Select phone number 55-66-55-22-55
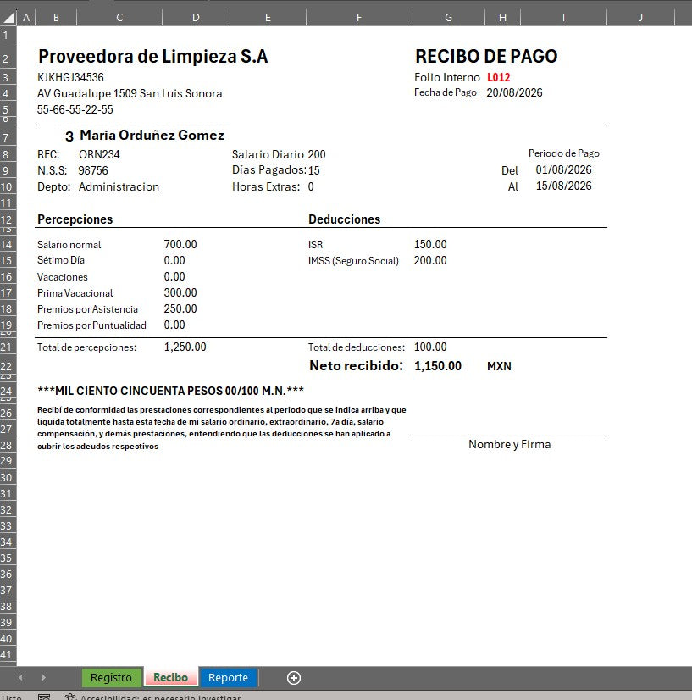Image resolution: width=692 pixels, height=700 pixels. (x=75, y=109)
